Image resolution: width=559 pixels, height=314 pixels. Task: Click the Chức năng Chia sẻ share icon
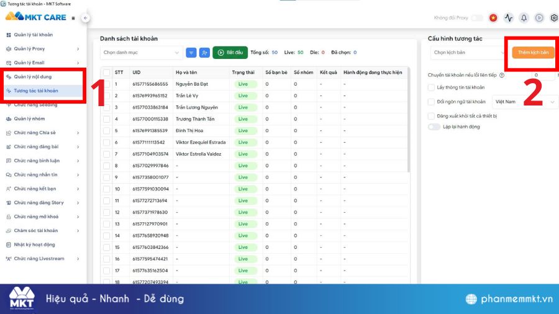[x=9, y=133]
